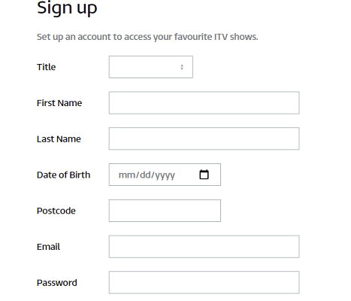Click the Date of Birth label

click(x=63, y=175)
